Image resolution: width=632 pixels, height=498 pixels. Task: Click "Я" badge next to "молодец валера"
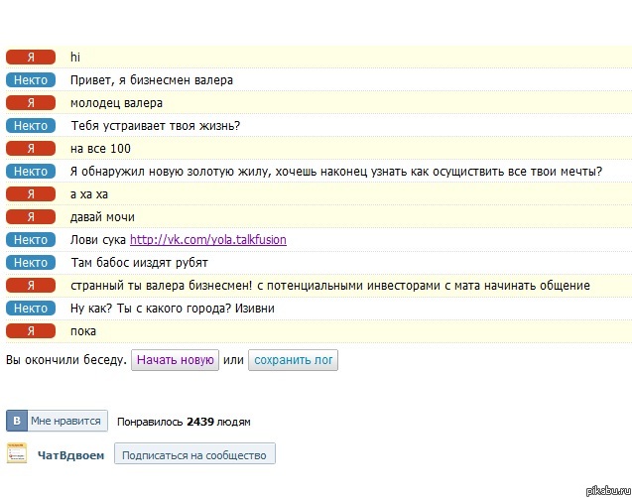click(x=31, y=103)
